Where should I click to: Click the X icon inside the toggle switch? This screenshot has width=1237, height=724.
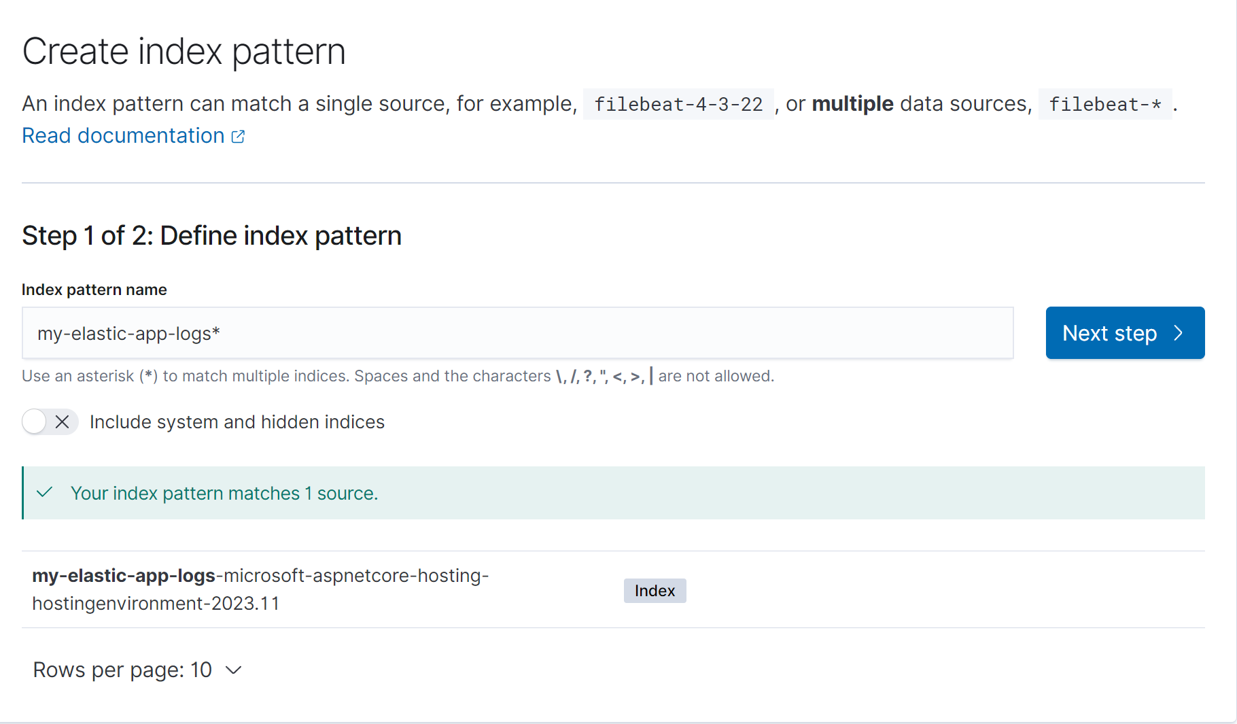point(62,422)
